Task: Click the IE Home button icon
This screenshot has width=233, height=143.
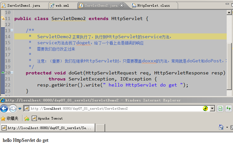Action: coord(221,127)
